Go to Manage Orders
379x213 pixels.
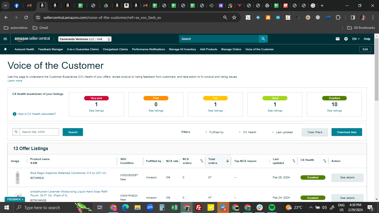[x=231, y=49]
